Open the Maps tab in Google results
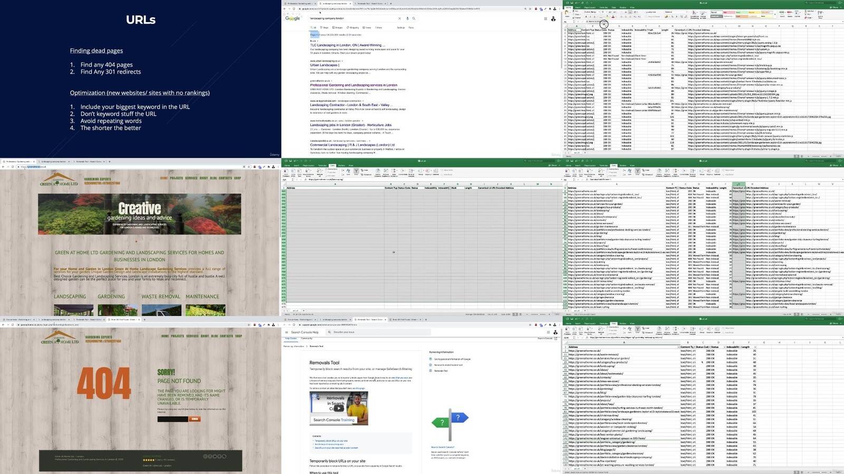Screen dimensions: 844x474 pos(324,27)
